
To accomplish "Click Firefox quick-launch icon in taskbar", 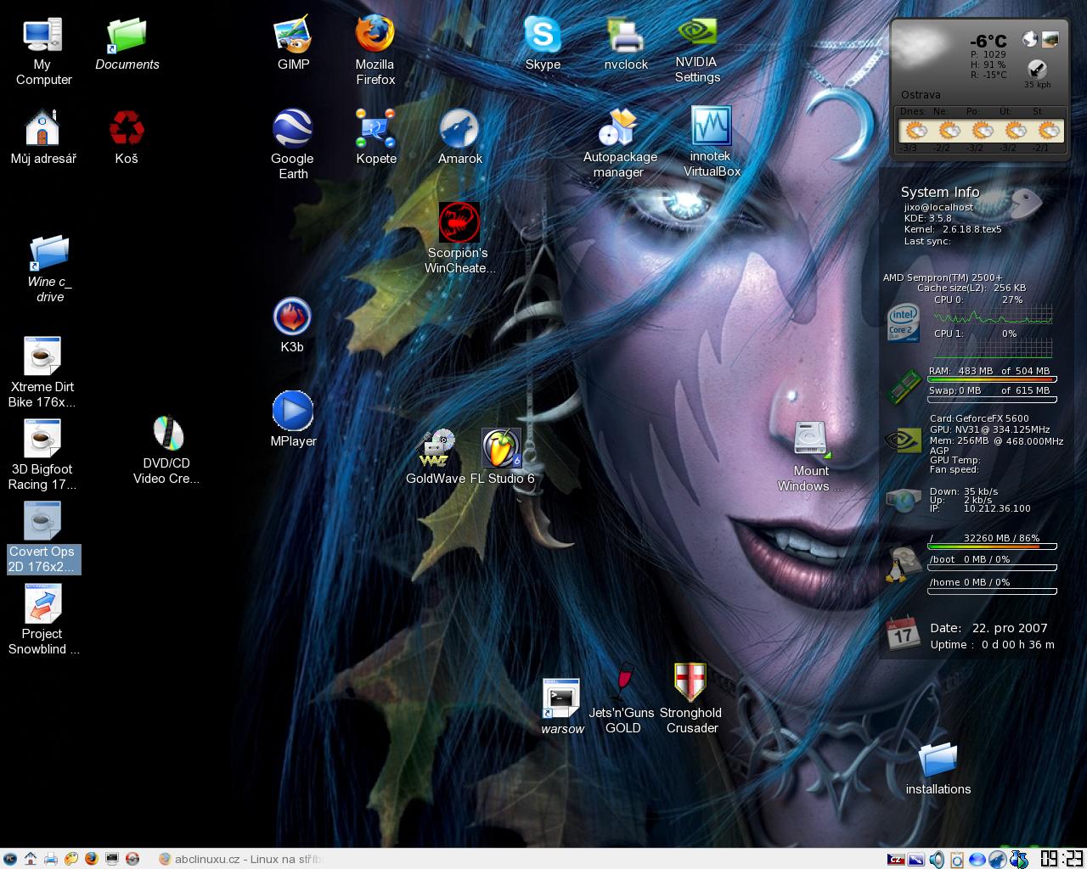I will (92, 859).
